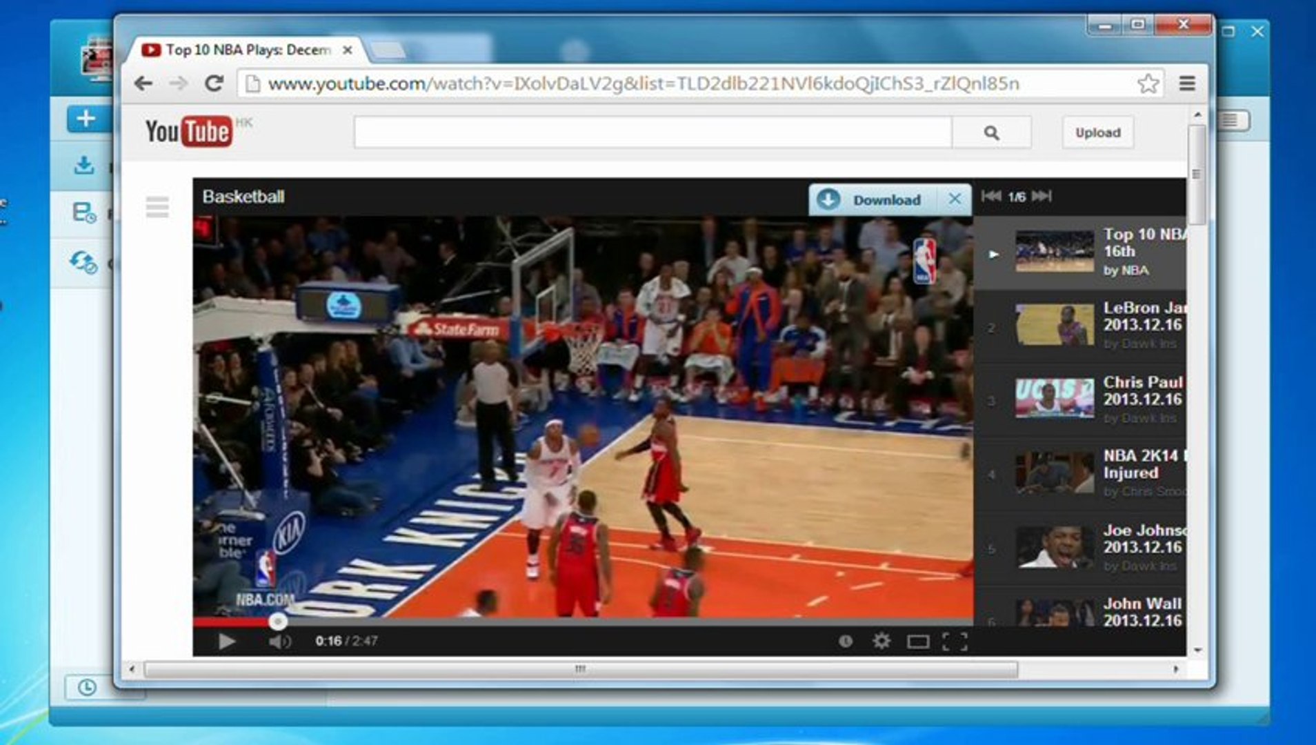The width and height of the screenshot is (1316, 745).
Task: Dismiss the Download overlay with its X
Action: pyautogui.click(x=955, y=199)
